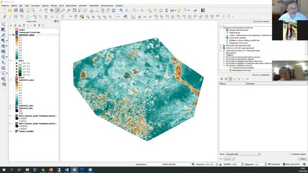Click lock scale icon in status bar
Viewport: 308px width, 173px height.
click(x=220, y=164)
